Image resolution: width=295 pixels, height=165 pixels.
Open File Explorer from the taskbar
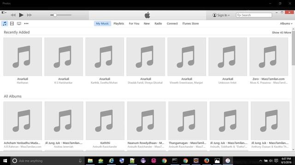(90, 161)
